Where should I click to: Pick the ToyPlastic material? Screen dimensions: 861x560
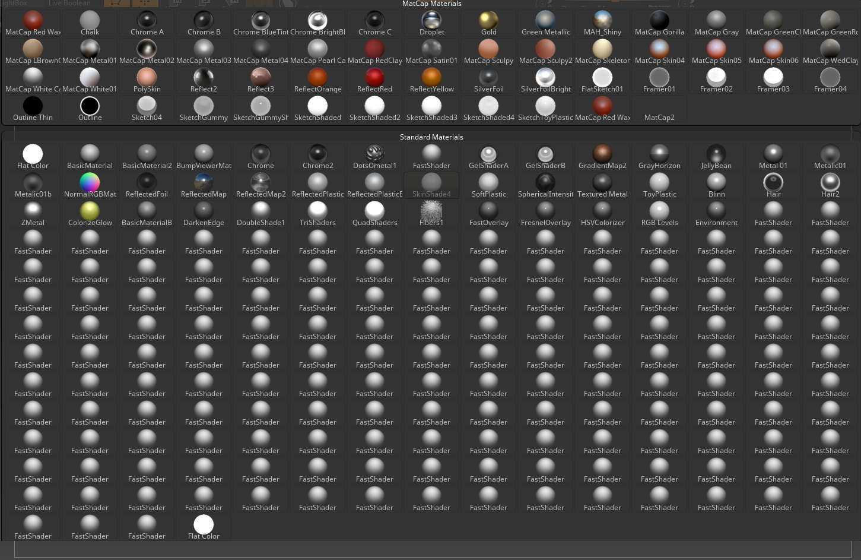[659, 185]
